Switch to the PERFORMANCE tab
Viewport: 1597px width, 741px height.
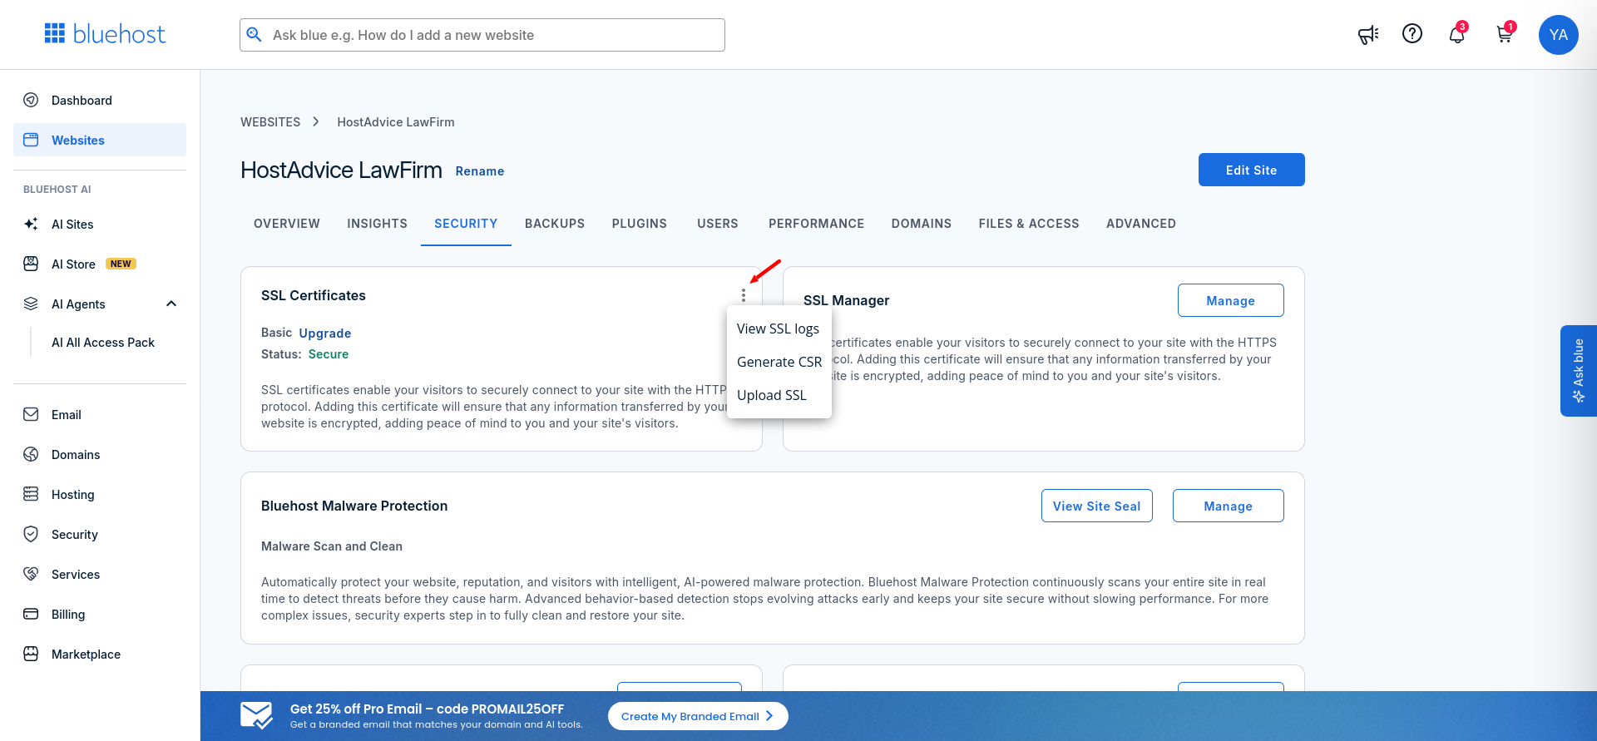click(816, 224)
